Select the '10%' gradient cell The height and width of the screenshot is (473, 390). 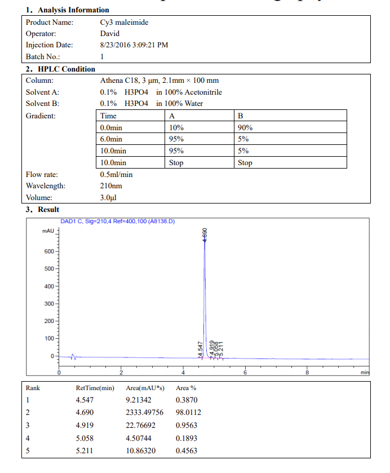pos(176,127)
